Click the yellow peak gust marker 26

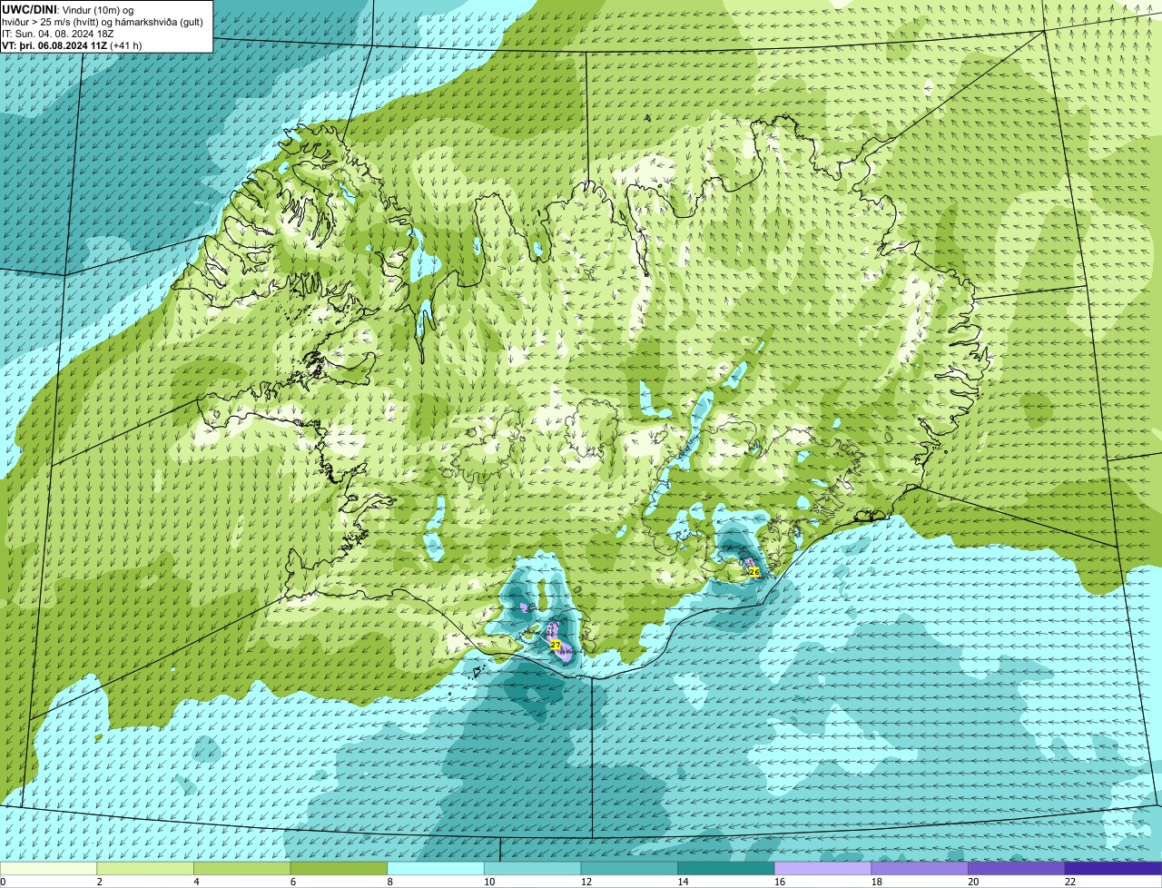click(753, 572)
